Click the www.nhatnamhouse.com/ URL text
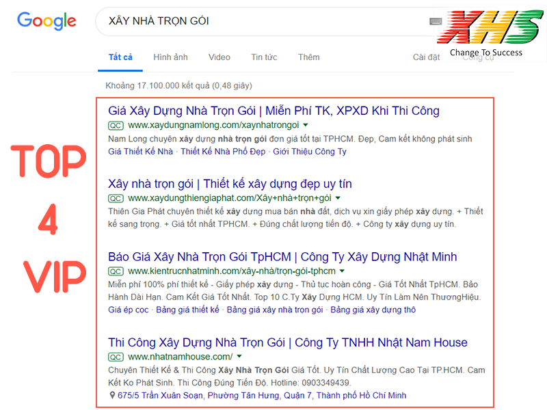The height and width of the screenshot is (410, 547). click(181, 357)
